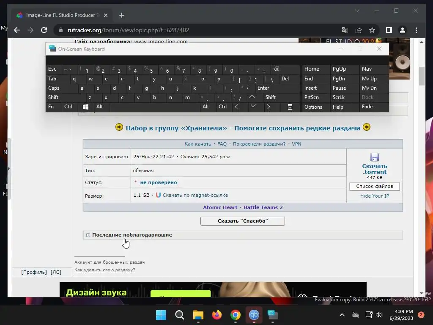This screenshot has width=433, height=325.
Task: Open qBittorrent from taskbar
Action: 254,315
